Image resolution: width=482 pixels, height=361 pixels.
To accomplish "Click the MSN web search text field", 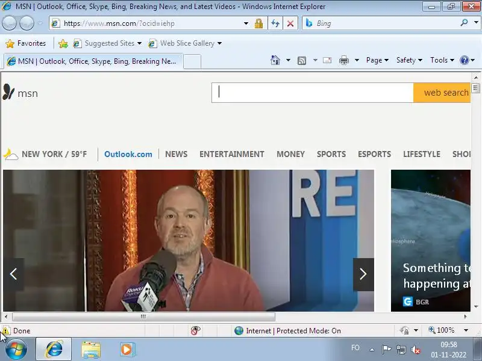I will [312, 93].
